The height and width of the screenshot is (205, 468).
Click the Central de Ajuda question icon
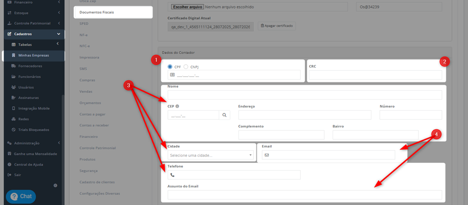point(9,164)
